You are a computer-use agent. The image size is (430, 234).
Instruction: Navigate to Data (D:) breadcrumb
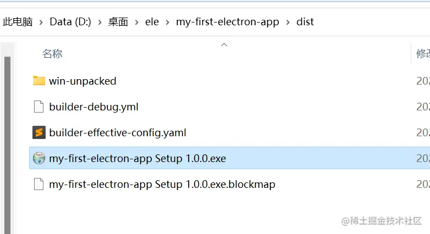click(70, 22)
